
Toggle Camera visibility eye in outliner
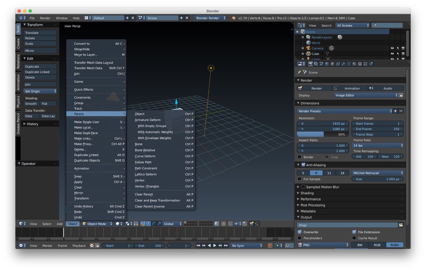point(392,48)
